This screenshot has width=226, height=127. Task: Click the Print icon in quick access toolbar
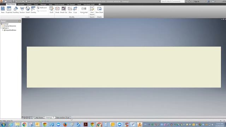26,1
